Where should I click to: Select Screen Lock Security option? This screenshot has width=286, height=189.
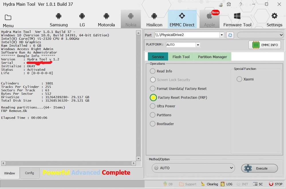pos(153,80)
